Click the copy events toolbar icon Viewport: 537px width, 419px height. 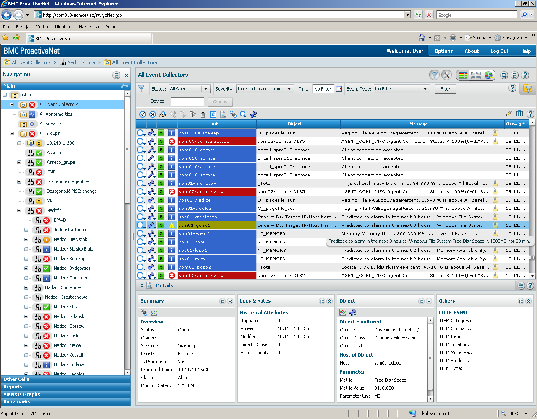[x=193, y=114]
